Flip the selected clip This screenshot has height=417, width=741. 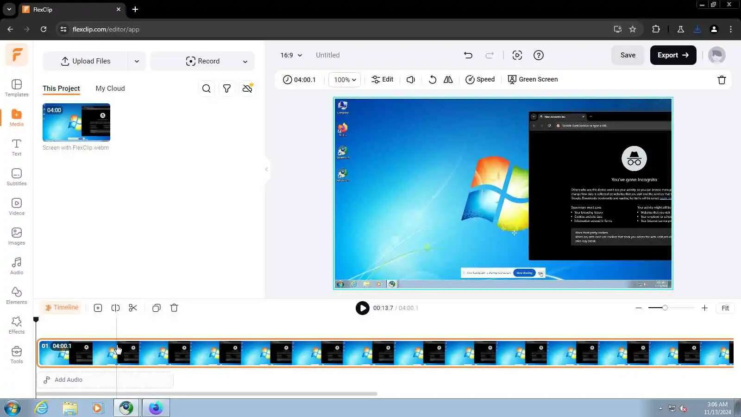(448, 80)
